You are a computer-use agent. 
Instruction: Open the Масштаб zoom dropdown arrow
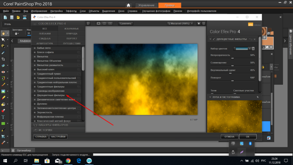click(192, 24)
